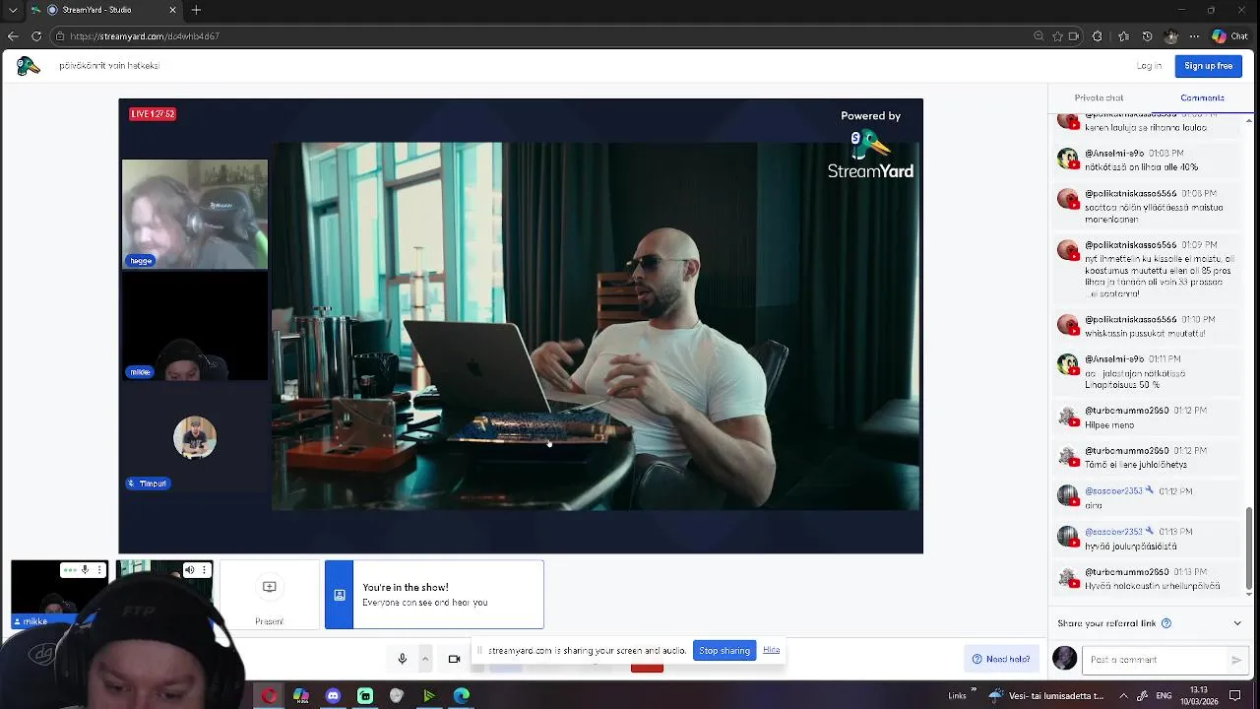The image size is (1260, 709).
Task: Close the StreamYard - Studio tab
Action: pos(172,10)
